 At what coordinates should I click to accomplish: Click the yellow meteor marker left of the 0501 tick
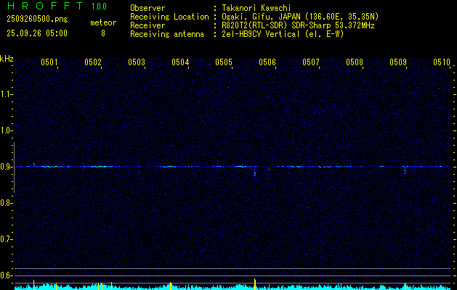34,285
